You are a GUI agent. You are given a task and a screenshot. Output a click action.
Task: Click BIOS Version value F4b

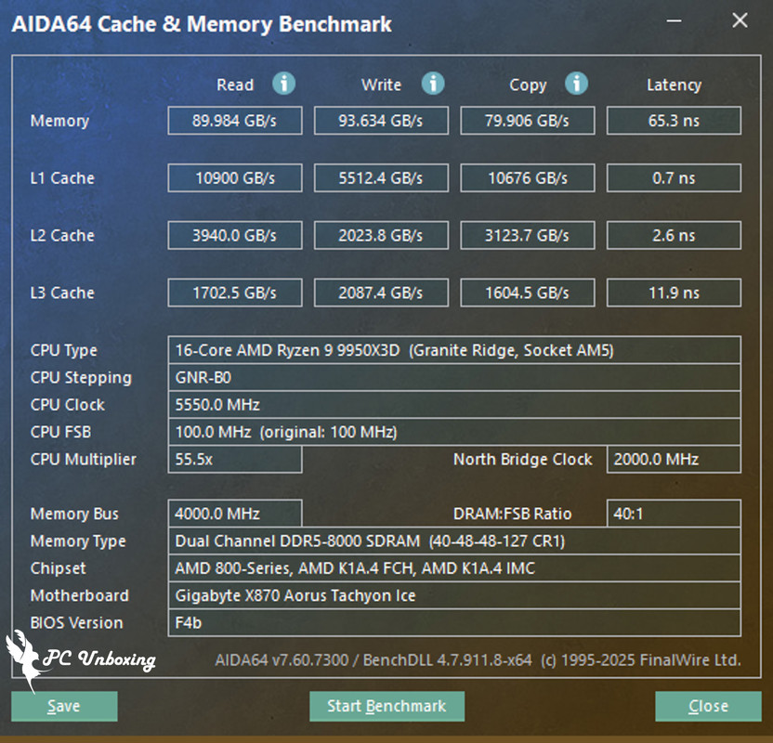pyautogui.click(x=454, y=623)
